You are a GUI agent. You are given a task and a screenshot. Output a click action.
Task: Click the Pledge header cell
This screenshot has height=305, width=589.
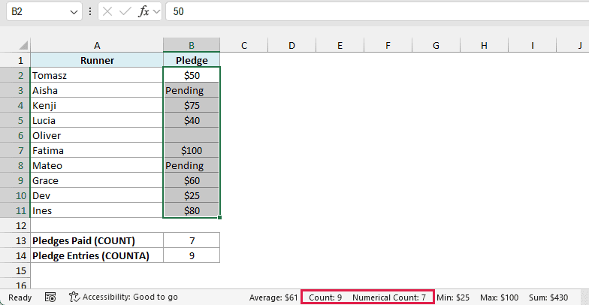[x=192, y=60]
